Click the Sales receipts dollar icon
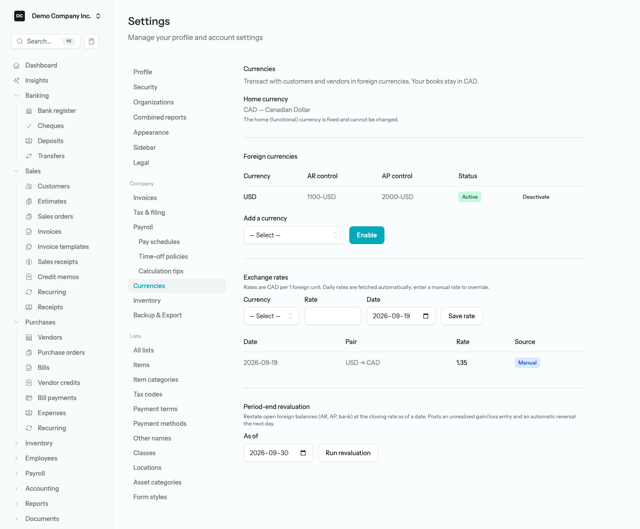 29,262
